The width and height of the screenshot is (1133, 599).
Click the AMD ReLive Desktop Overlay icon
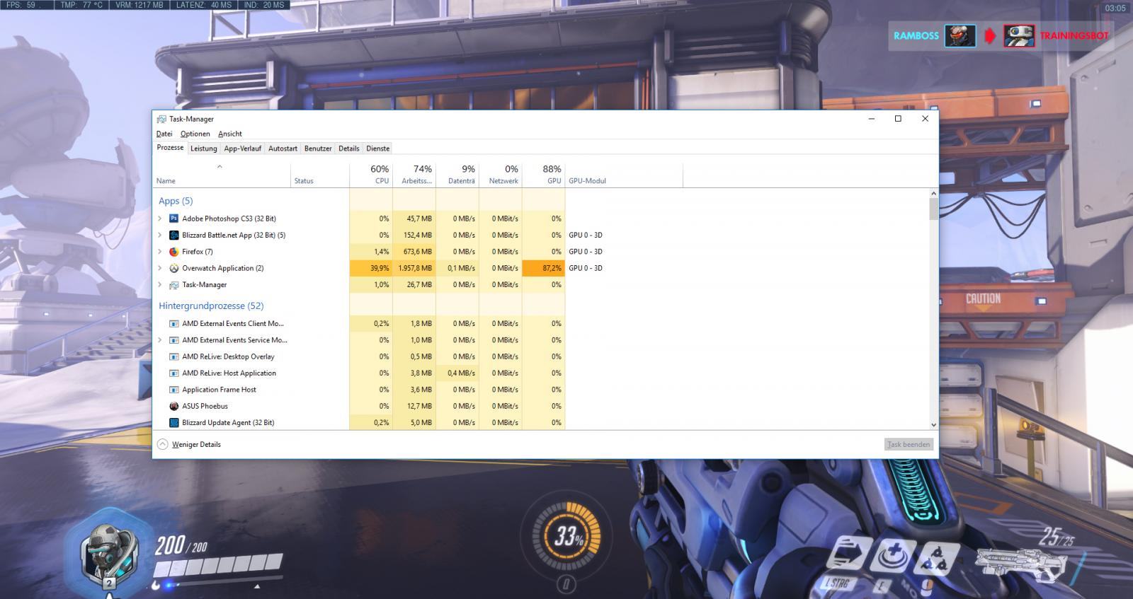tap(174, 357)
